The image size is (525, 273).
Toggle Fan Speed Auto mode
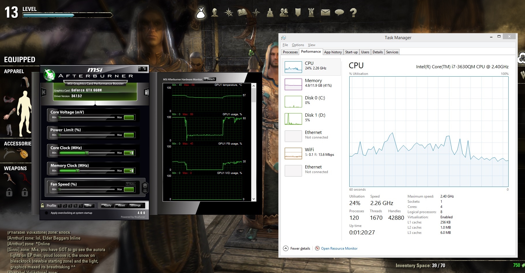[131, 184]
